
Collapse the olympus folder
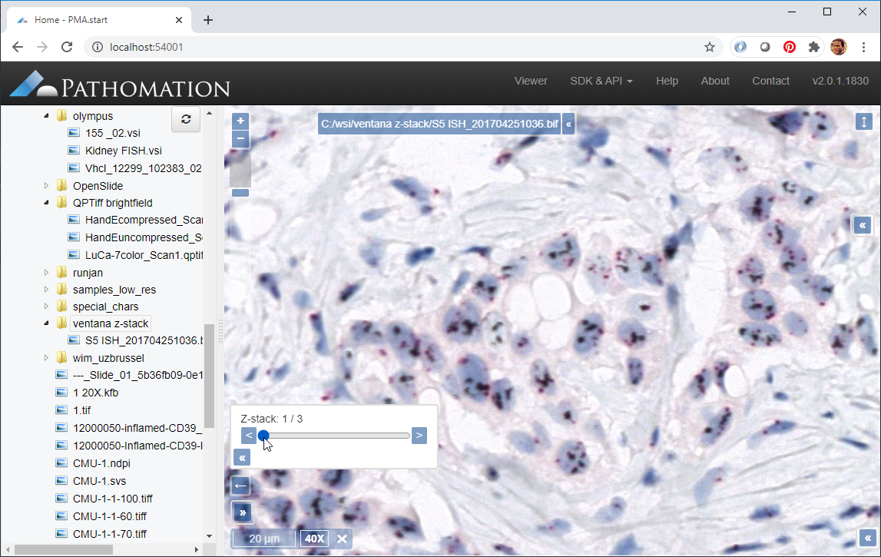[x=46, y=116]
